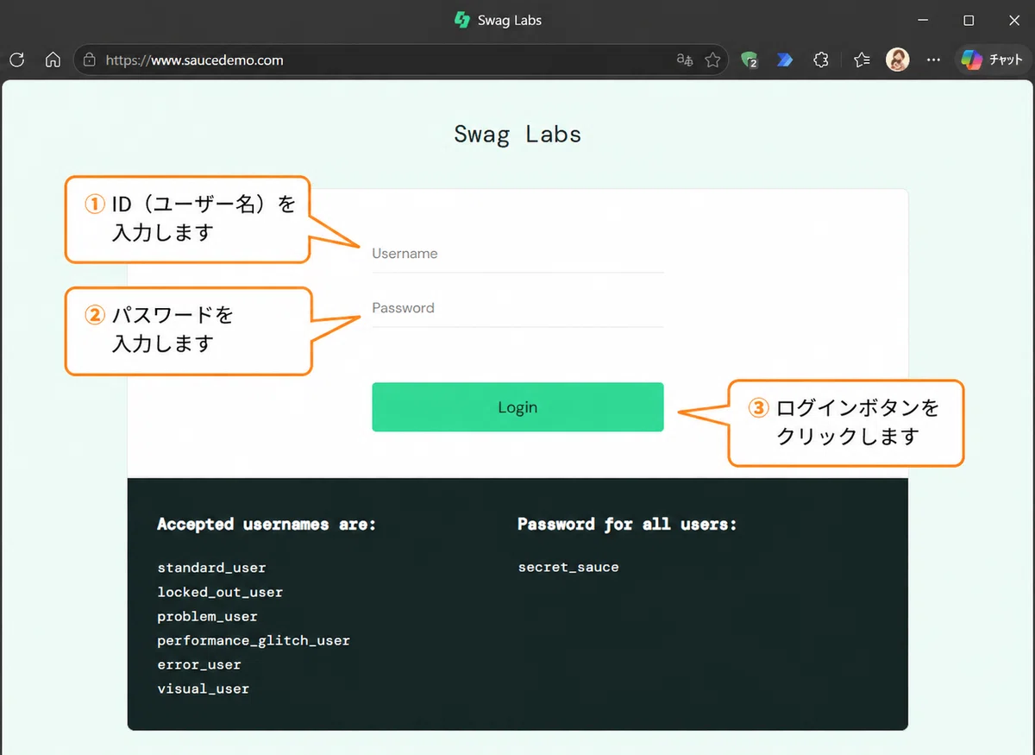The width and height of the screenshot is (1035, 755).
Task: Minimize the browser window
Action: pyautogui.click(x=923, y=20)
